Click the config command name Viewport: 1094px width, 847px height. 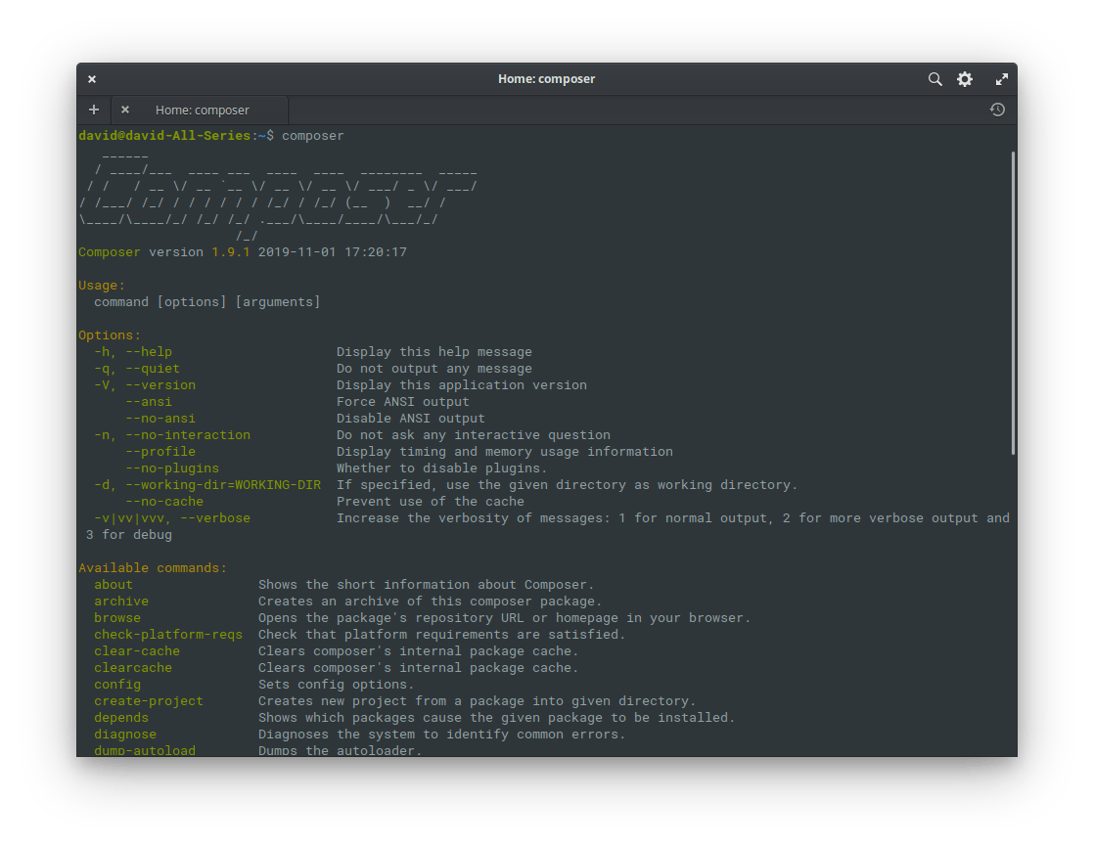(117, 685)
